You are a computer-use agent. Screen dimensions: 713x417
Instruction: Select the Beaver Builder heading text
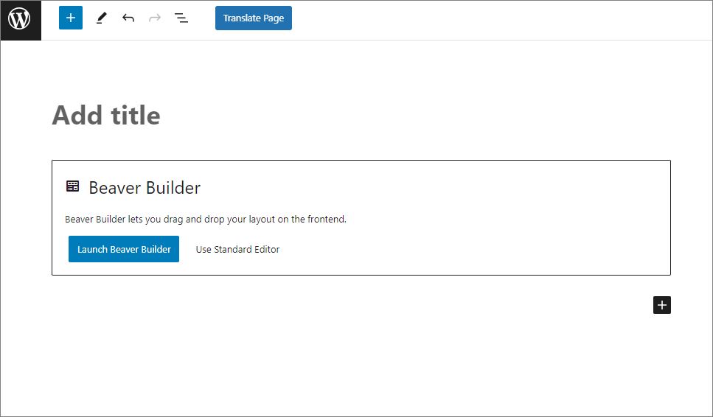145,188
